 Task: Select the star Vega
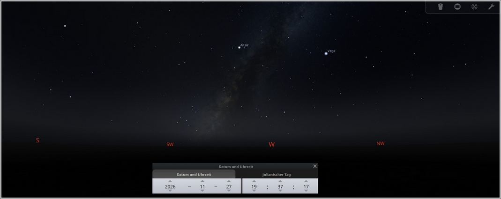click(326, 53)
